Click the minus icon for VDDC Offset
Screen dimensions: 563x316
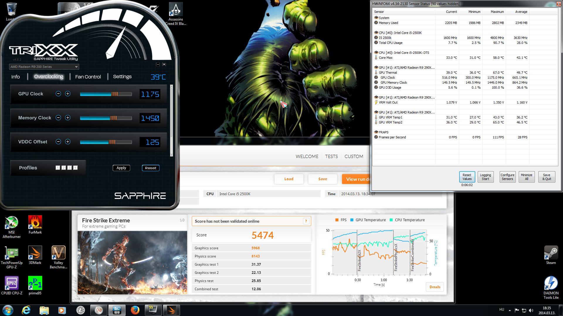click(58, 142)
